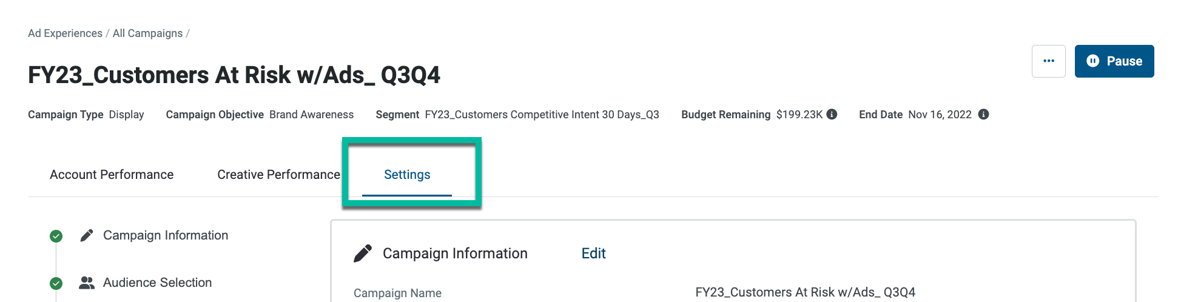Edit the Campaign Information section
This screenshot has height=302, width=1178.
(x=593, y=253)
